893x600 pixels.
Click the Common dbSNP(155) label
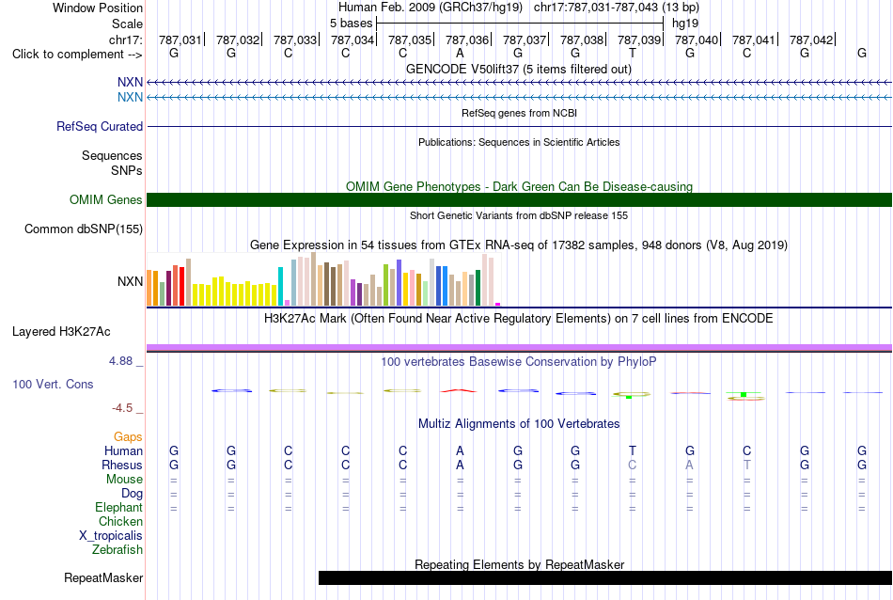(84, 229)
